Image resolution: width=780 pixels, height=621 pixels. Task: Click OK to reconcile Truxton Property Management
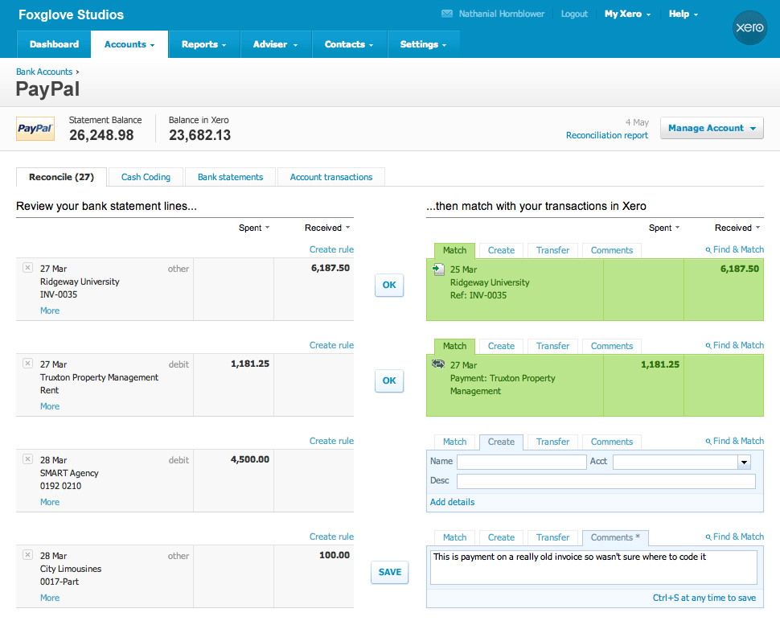pyautogui.click(x=389, y=380)
